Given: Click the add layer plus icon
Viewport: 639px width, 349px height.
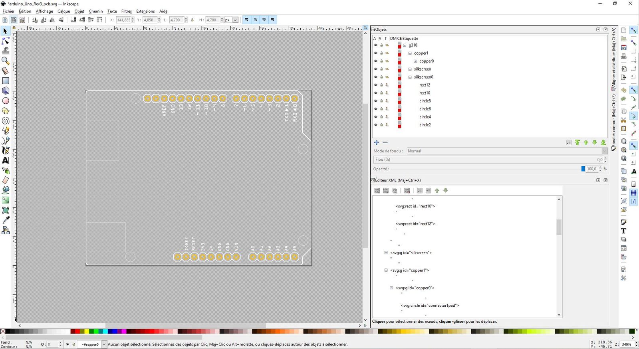Looking at the screenshot, I should tap(376, 142).
